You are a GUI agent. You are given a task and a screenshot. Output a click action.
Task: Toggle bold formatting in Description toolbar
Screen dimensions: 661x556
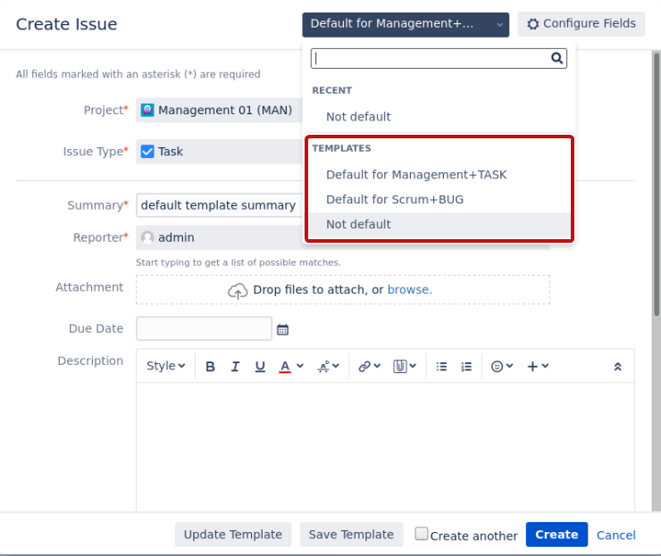(210, 366)
